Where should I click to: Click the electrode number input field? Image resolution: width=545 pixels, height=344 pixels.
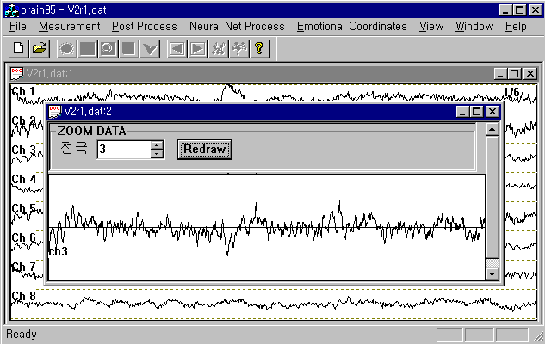tap(125, 150)
